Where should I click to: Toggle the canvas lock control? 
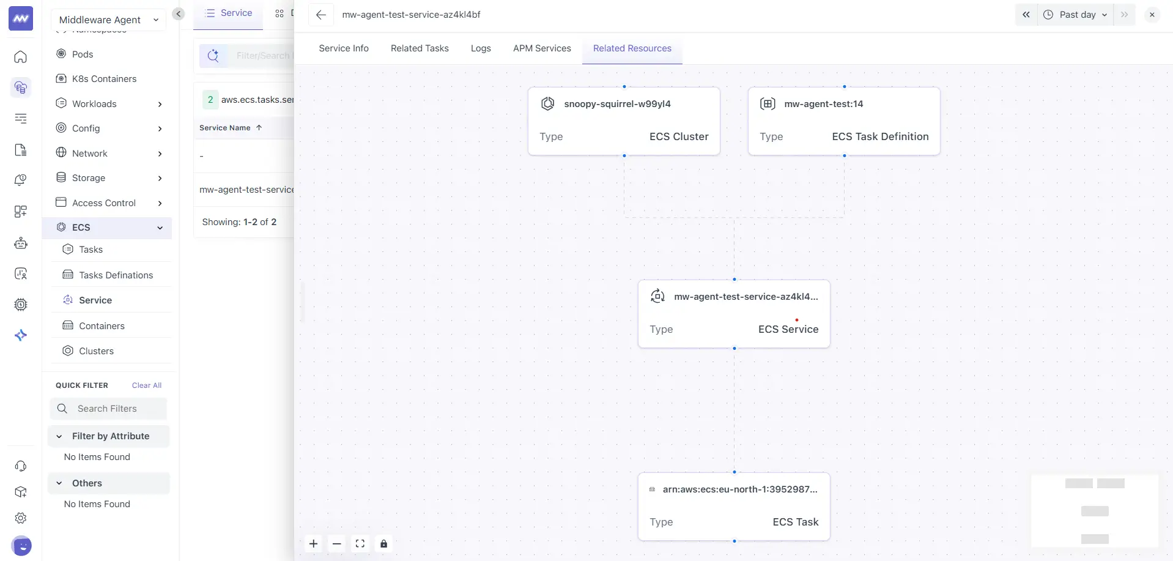pyautogui.click(x=383, y=543)
